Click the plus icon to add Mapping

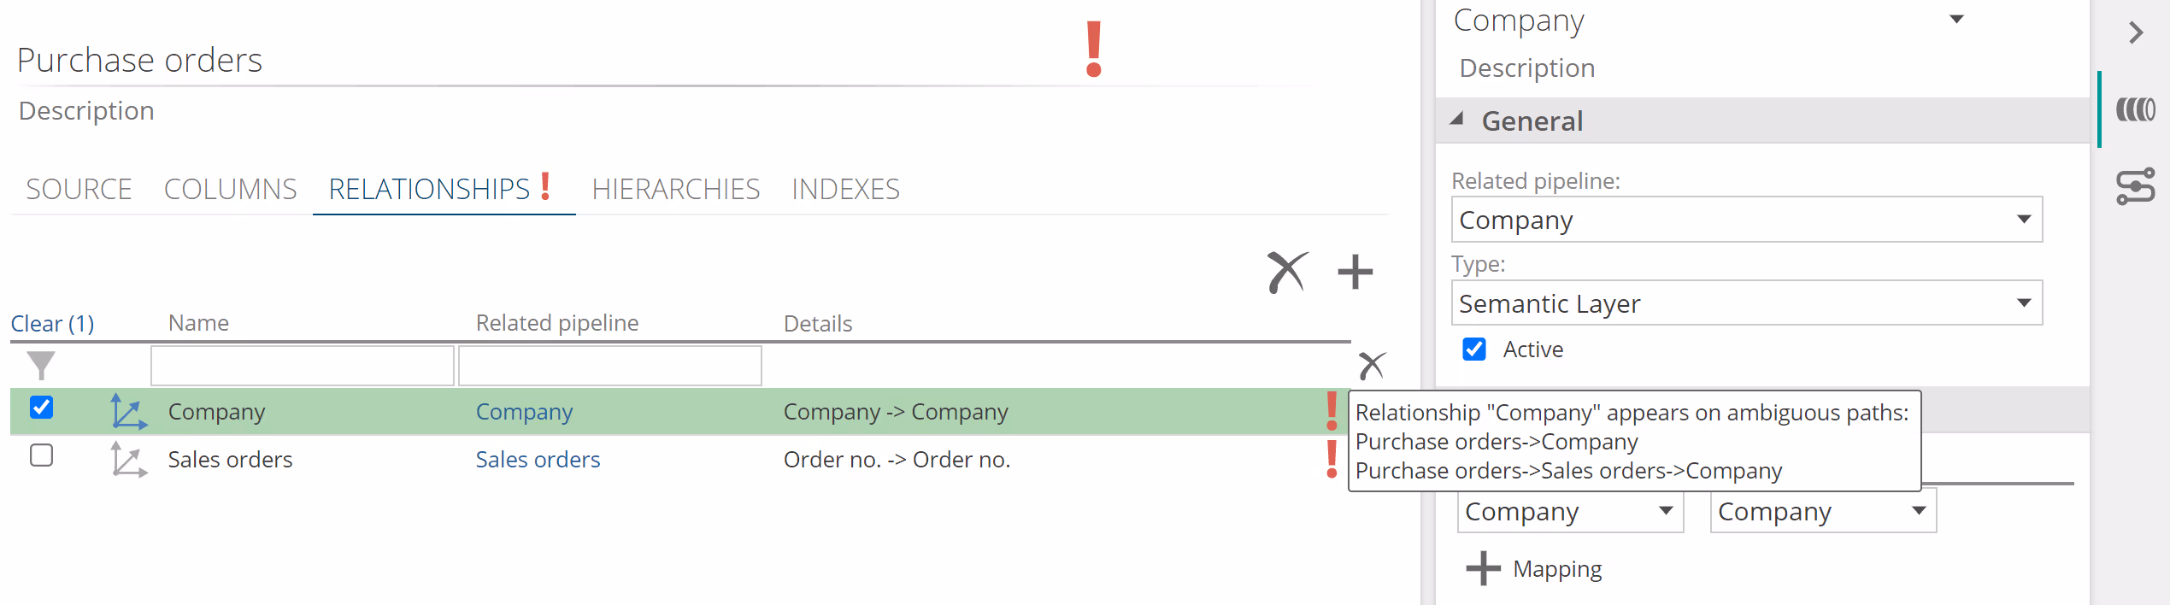tap(1483, 569)
